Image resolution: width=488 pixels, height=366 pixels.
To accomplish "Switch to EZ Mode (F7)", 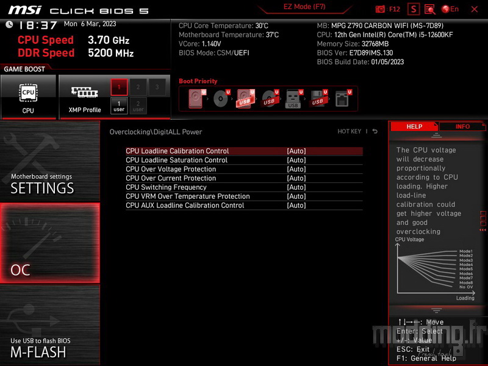I will point(304,7).
